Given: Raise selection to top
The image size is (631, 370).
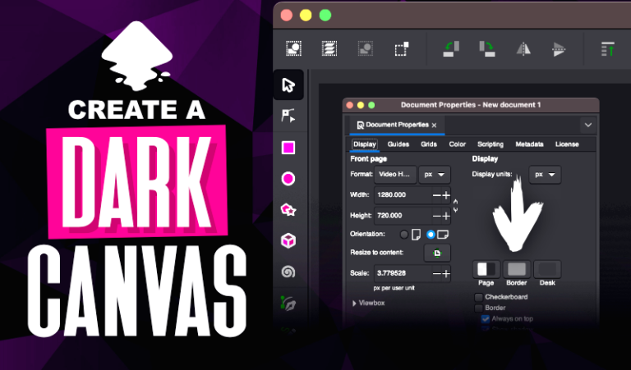Looking at the screenshot, I should click(x=608, y=49).
